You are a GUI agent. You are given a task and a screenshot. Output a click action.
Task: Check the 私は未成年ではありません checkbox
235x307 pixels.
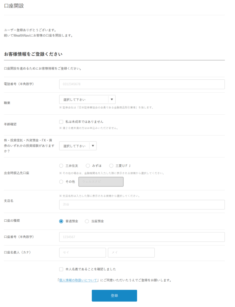(61, 122)
